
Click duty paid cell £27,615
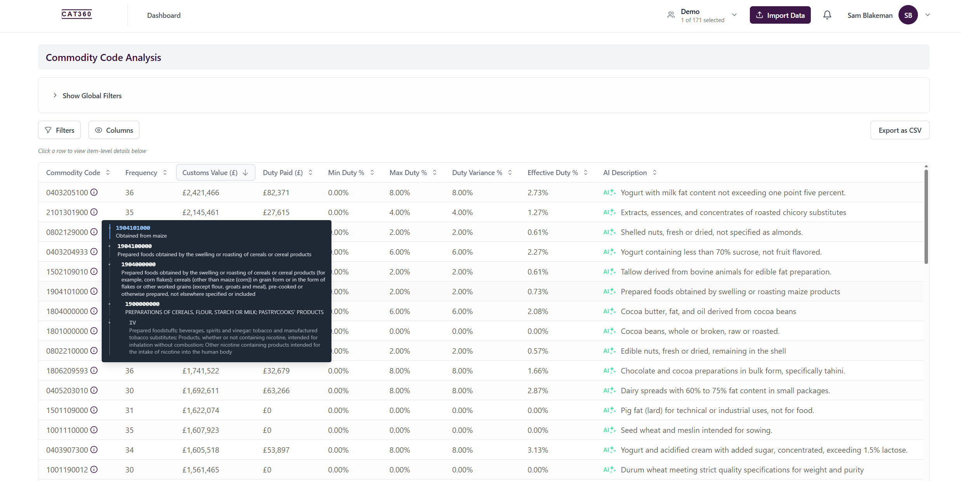pyautogui.click(x=276, y=212)
